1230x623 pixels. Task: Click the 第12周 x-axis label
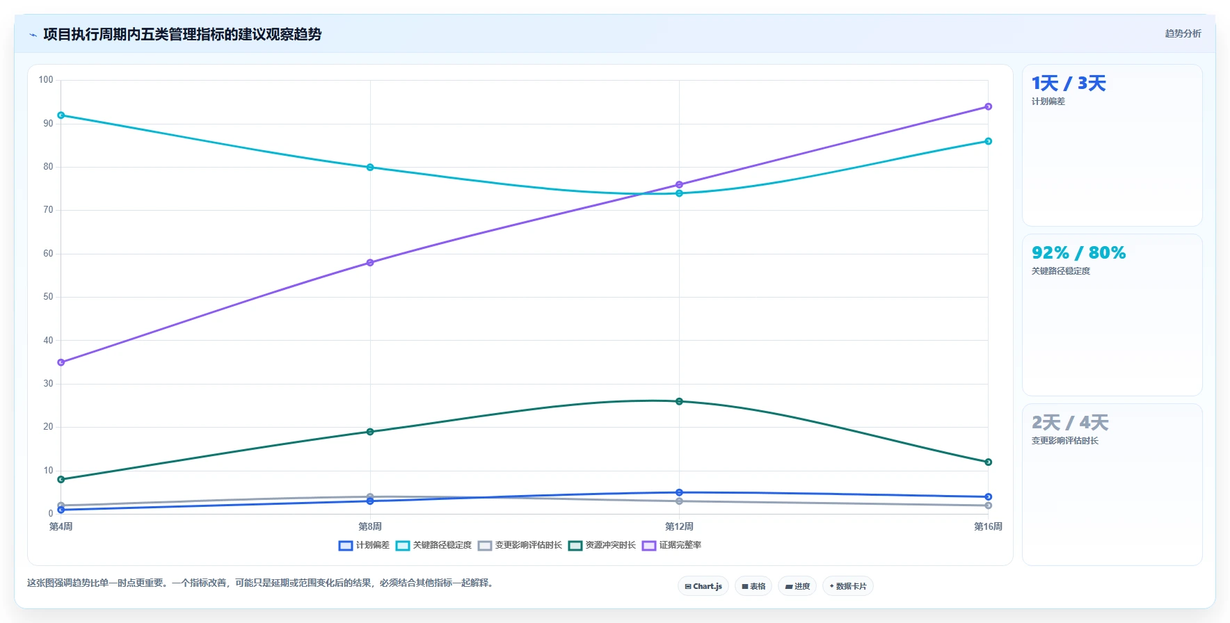679,526
